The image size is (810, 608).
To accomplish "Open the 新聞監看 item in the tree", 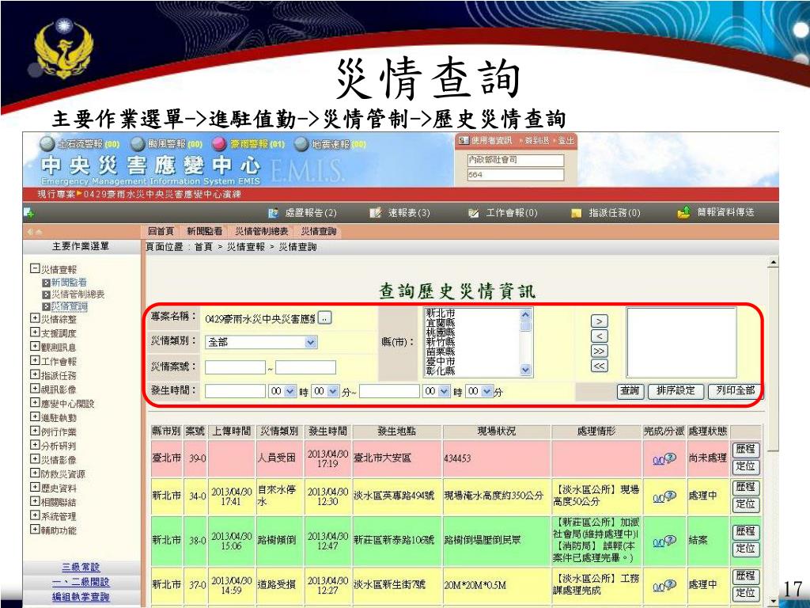I will click(69, 283).
